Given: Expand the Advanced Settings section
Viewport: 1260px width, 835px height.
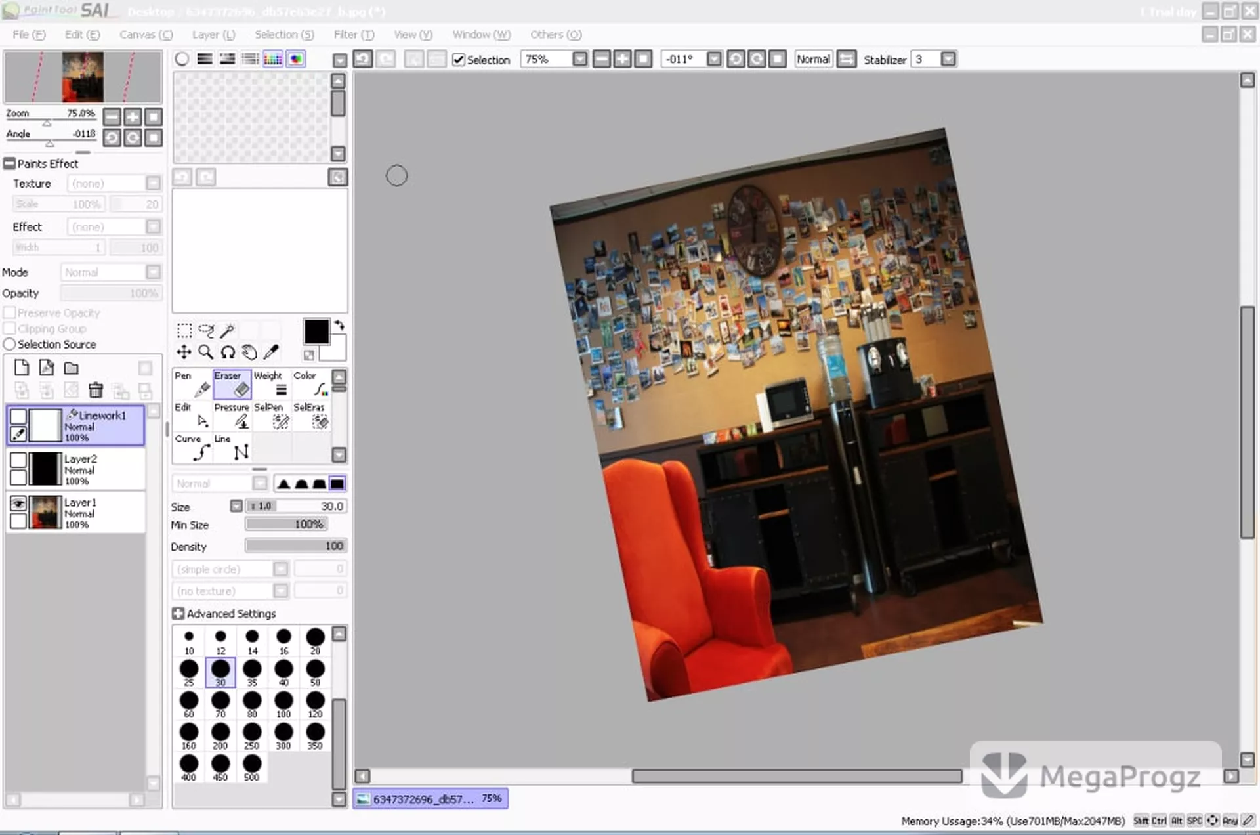Looking at the screenshot, I should tap(178, 614).
